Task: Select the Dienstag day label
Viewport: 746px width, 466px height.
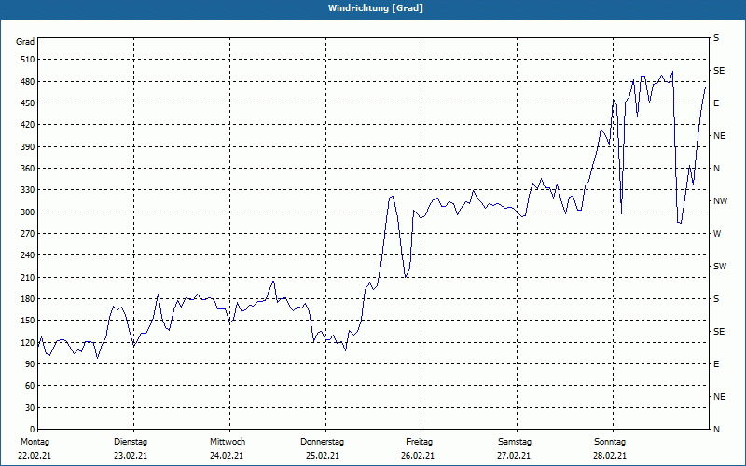Action: click(131, 442)
